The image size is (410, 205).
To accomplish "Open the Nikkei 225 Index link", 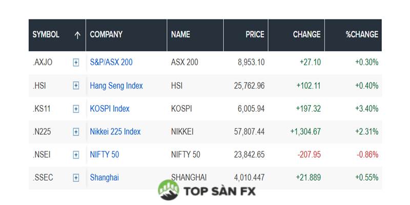I will (115, 132).
